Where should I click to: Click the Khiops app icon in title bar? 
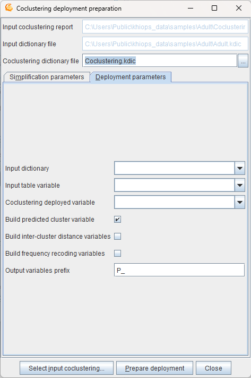click(9, 8)
